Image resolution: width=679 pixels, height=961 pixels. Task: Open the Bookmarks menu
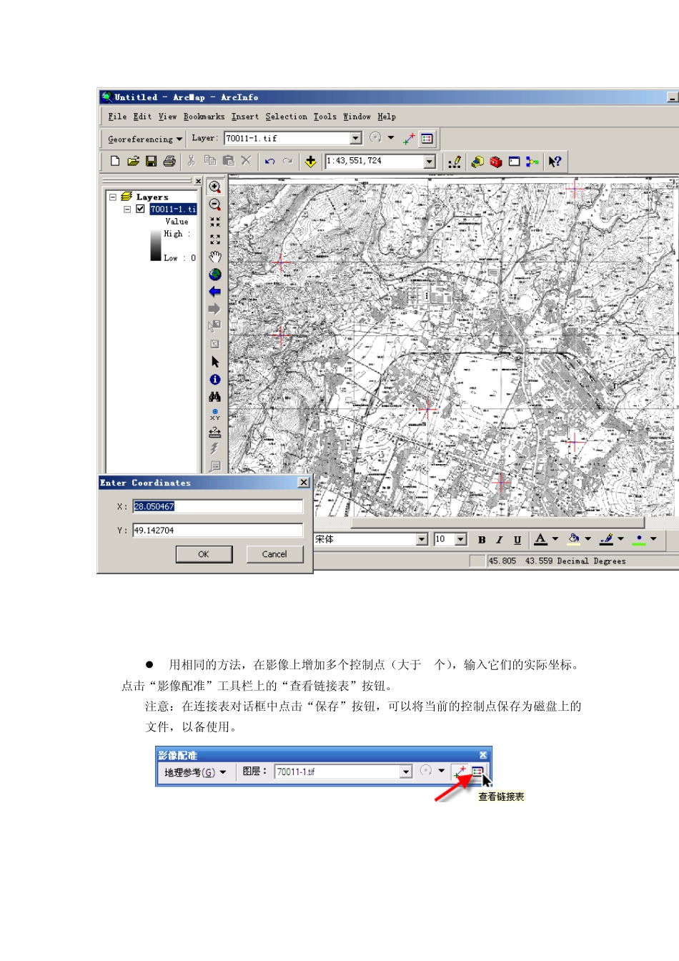204,117
